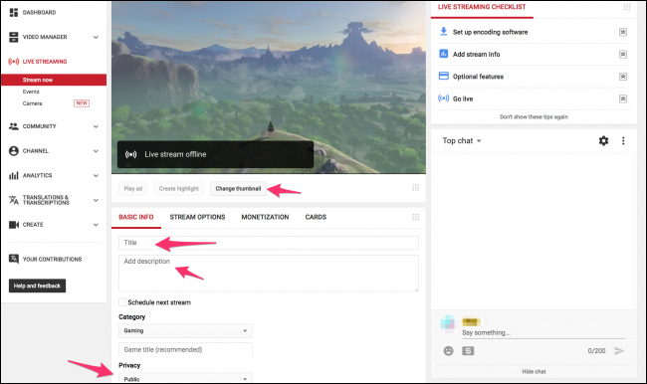
Task: Click the Analytics bar chart icon
Action: (x=14, y=176)
